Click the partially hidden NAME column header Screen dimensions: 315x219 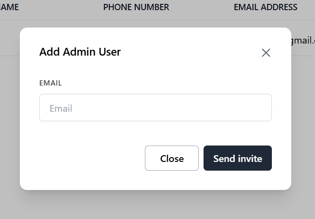9,7
